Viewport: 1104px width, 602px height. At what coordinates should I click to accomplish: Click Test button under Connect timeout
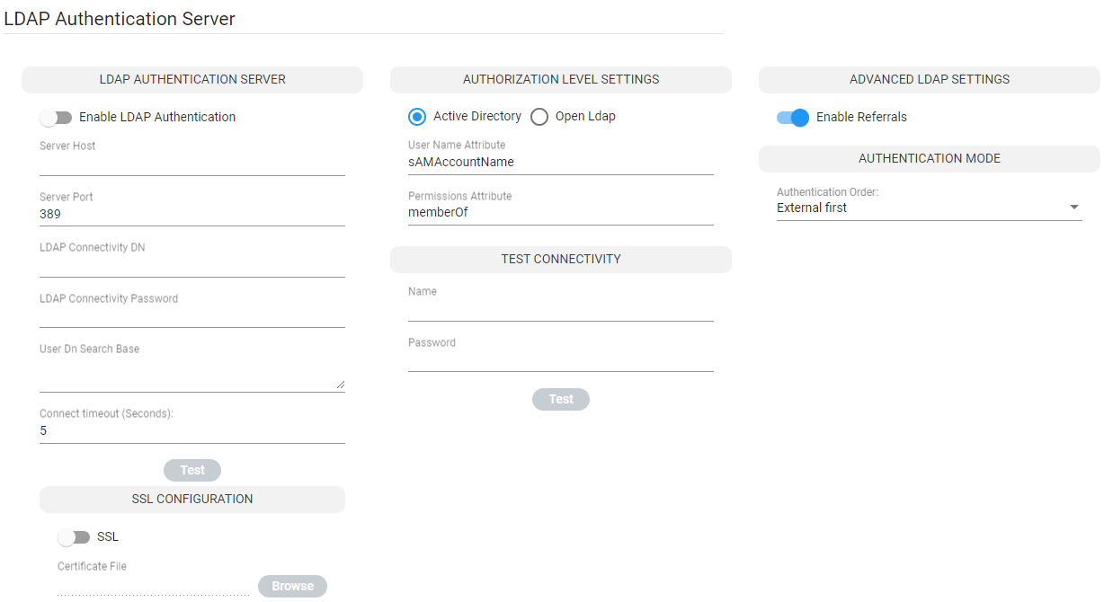pos(192,470)
